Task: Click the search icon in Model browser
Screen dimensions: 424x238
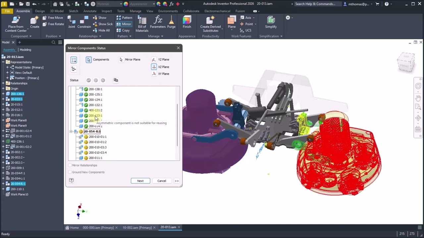Action: pos(53,42)
